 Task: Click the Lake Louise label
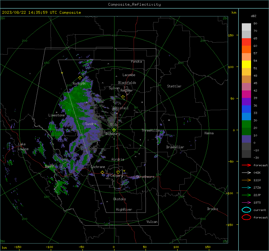point(23,147)
